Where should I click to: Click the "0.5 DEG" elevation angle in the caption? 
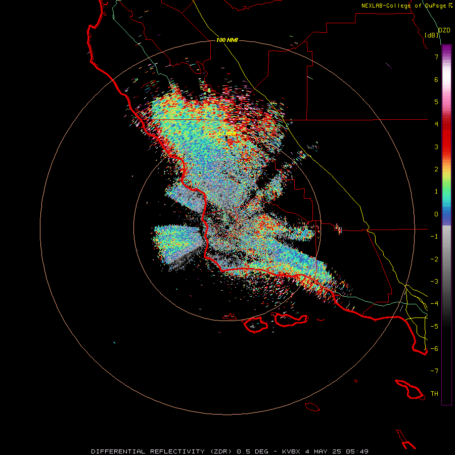(x=252, y=451)
